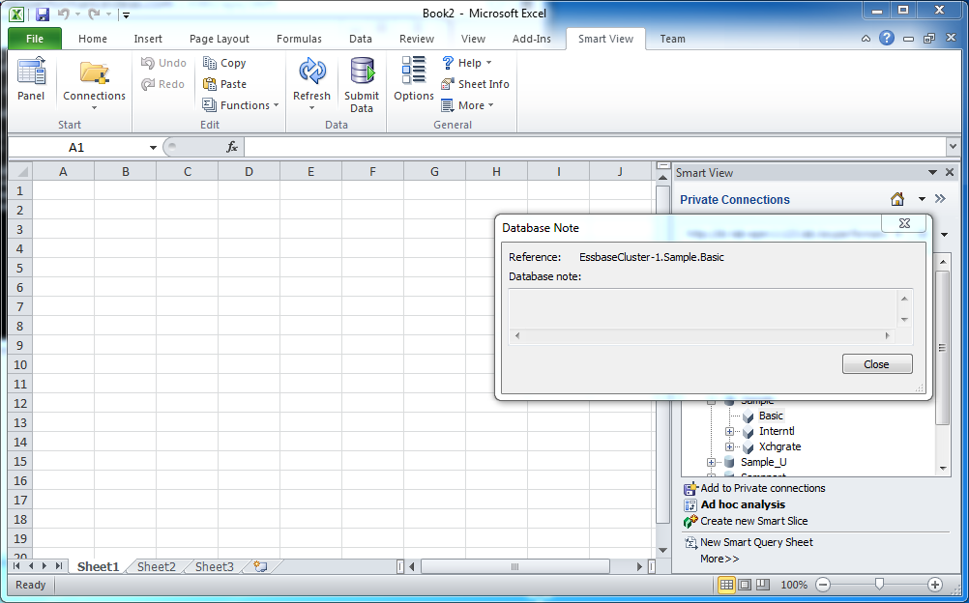Expand the Interntl tree node
Screen dimensions: 969x603
pos(729,431)
